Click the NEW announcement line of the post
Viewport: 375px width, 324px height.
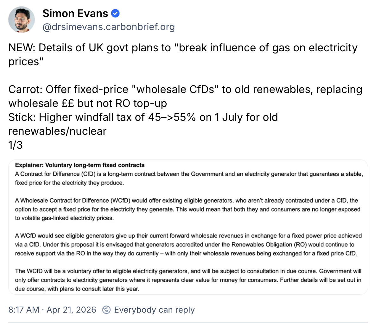(182, 47)
